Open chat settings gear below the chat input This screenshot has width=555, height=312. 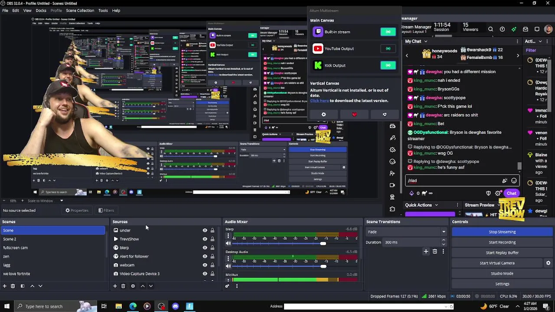point(498,193)
